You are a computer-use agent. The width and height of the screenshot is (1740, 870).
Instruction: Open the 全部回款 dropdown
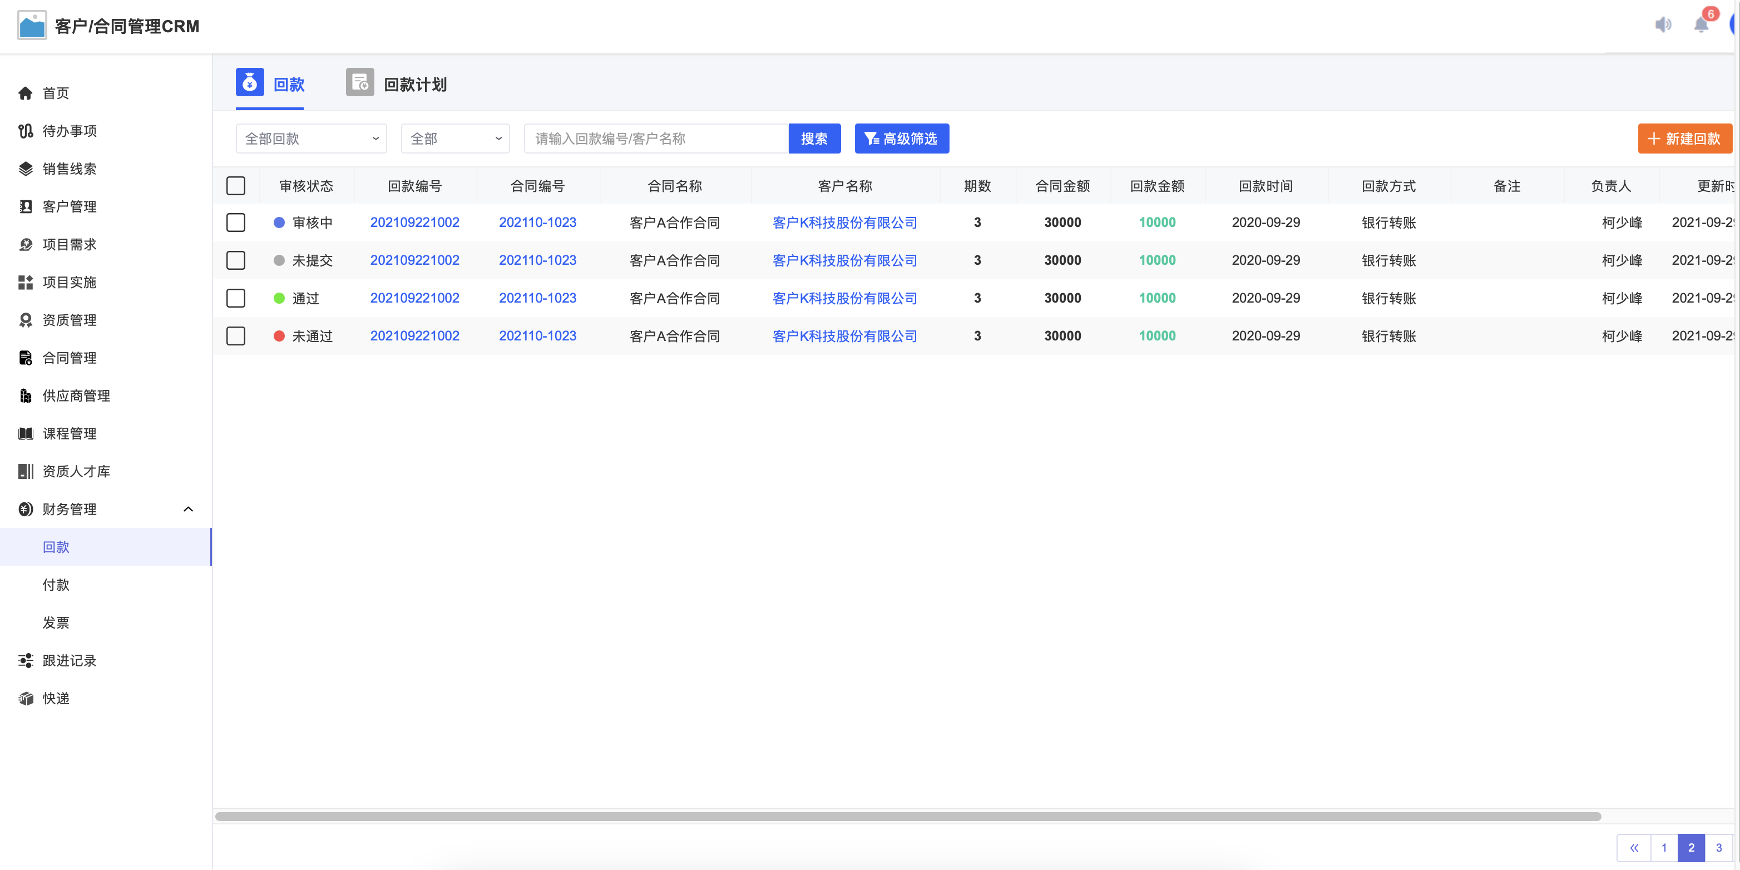tap(311, 139)
